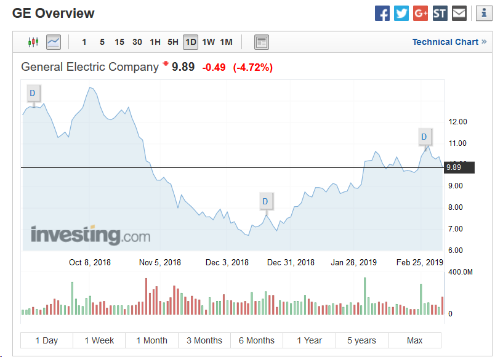Open the Technical Chart link
Screen dimensions: 495x357
(x=449, y=42)
